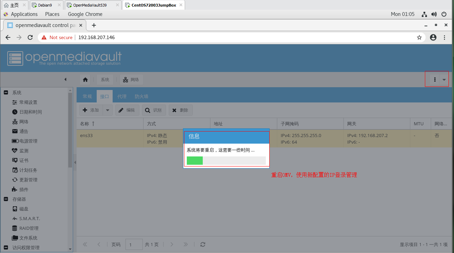Switch to 常规 tab
The width and height of the screenshot is (454, 253).
87,97
